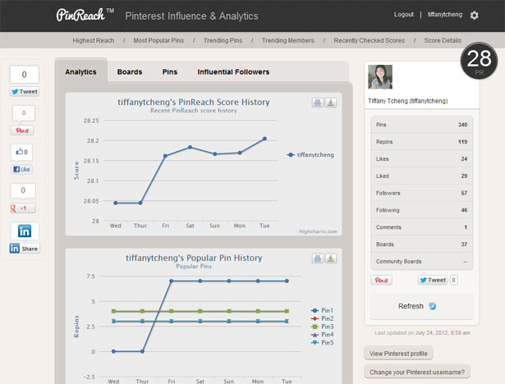This screenshot has width=505, height=384.
Task: Click the Tiffany Tcheng (tiffanytcheng) name text
Action: click(408, 101)
